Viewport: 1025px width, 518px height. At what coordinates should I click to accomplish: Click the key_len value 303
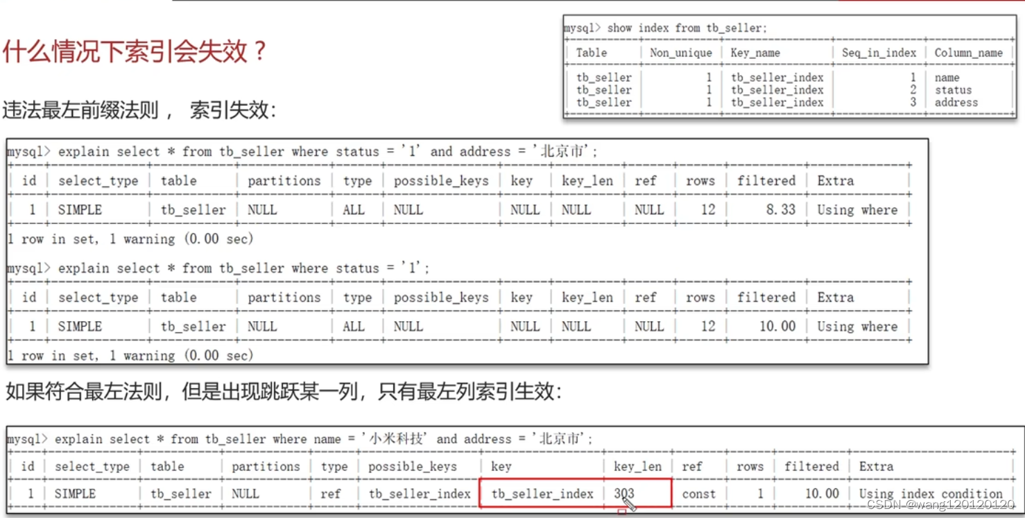624,494
